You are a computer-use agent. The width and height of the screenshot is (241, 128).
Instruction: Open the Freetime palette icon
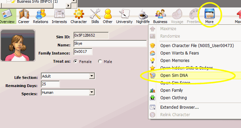(x=194, y=14)
